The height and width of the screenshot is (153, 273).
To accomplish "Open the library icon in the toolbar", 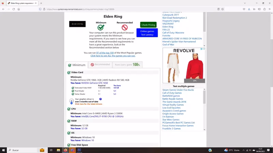I will click(254, 9).
